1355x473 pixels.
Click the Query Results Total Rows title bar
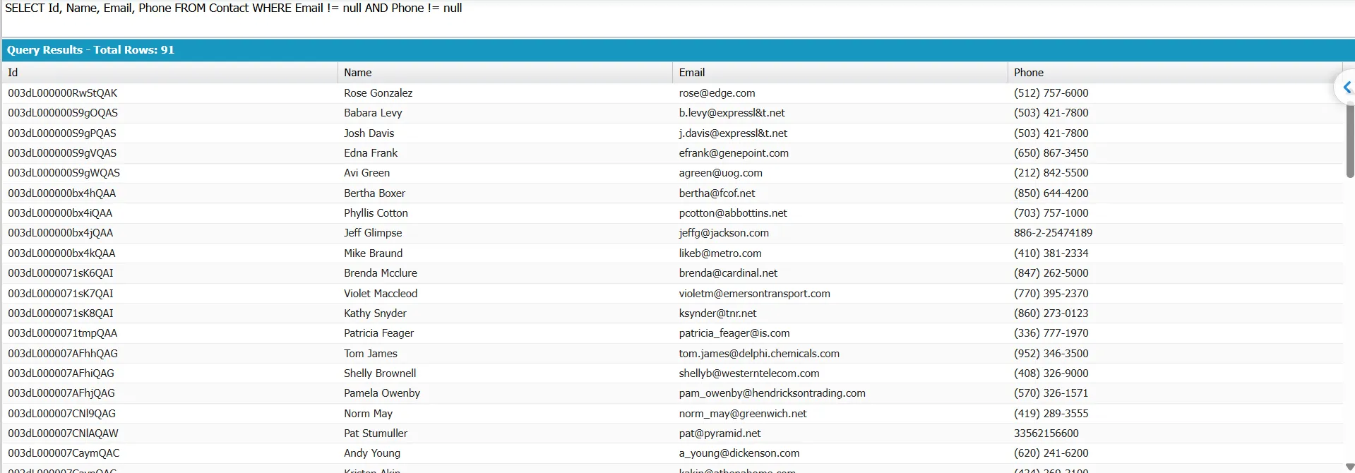[678, 50]
